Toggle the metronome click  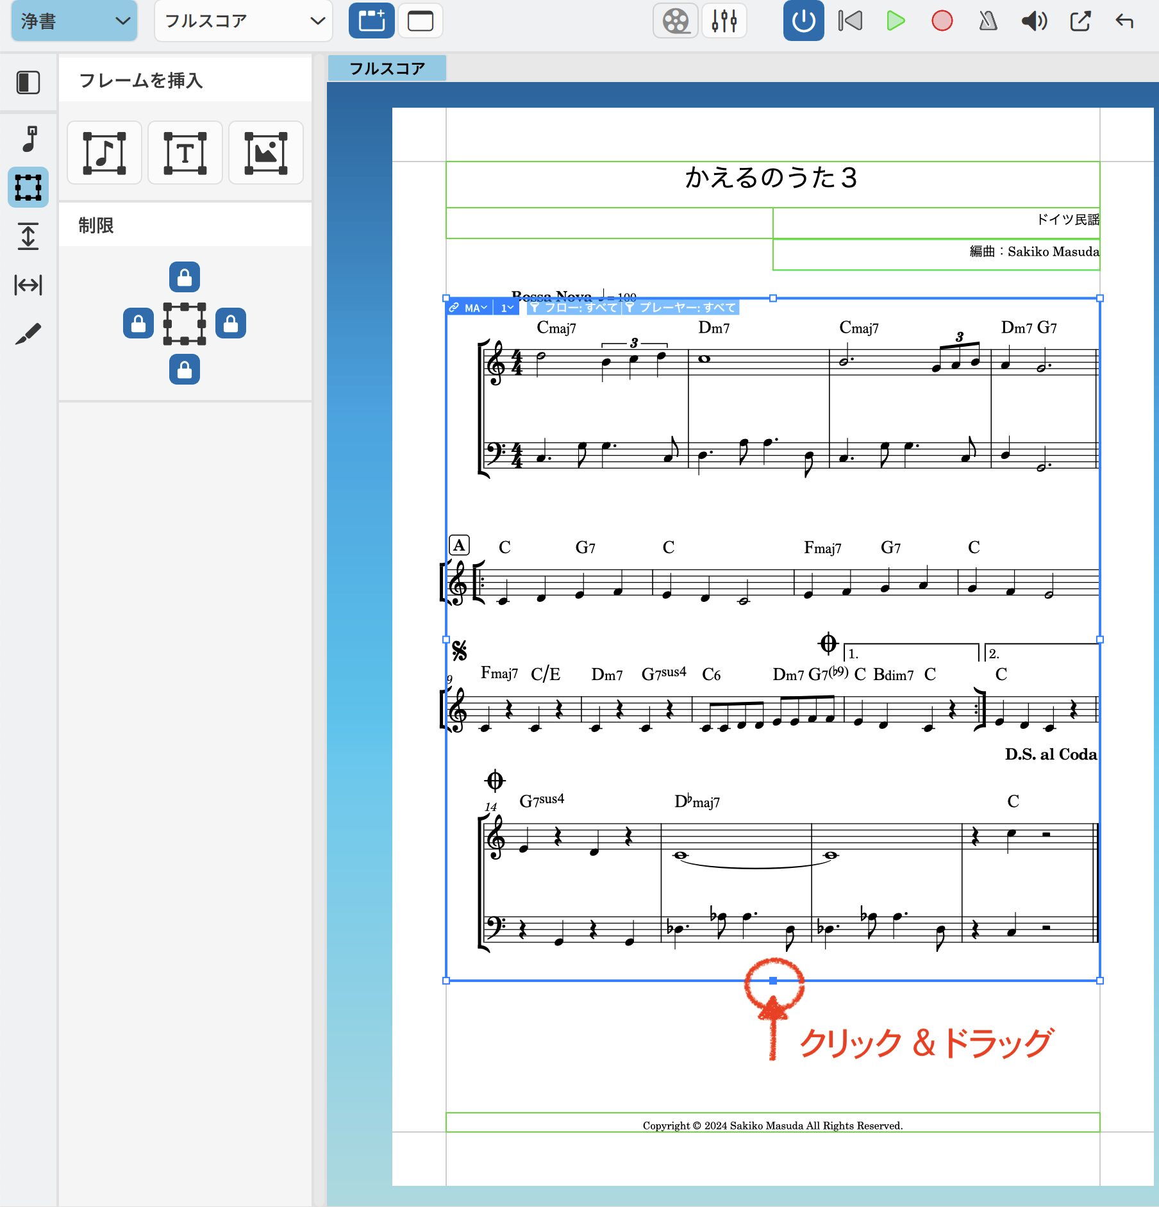pyautogui.click(x=988, y=21)
